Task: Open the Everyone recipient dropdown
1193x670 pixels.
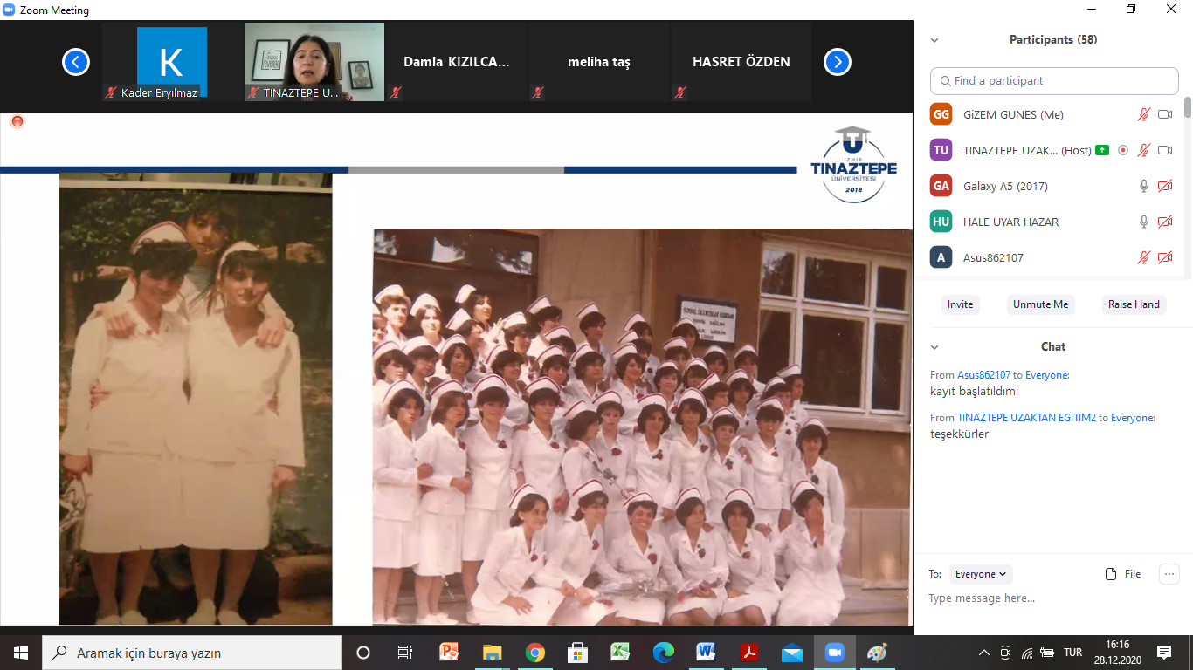Action: [981, 574]
